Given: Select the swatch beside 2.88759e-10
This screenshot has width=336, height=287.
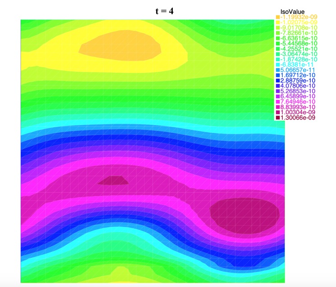Looking at the screenshot, I should pyautogui.click(x=278, y=81).
